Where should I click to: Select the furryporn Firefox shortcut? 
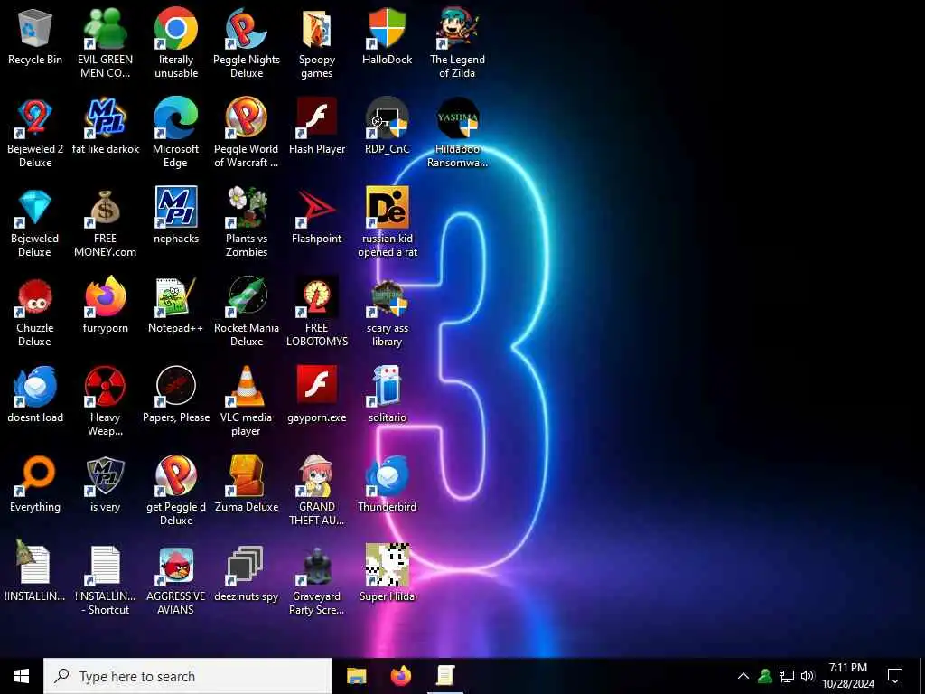[105, 296]
